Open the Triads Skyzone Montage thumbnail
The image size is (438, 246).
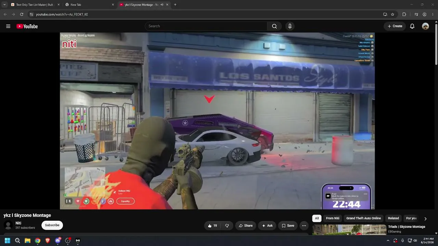349,230
